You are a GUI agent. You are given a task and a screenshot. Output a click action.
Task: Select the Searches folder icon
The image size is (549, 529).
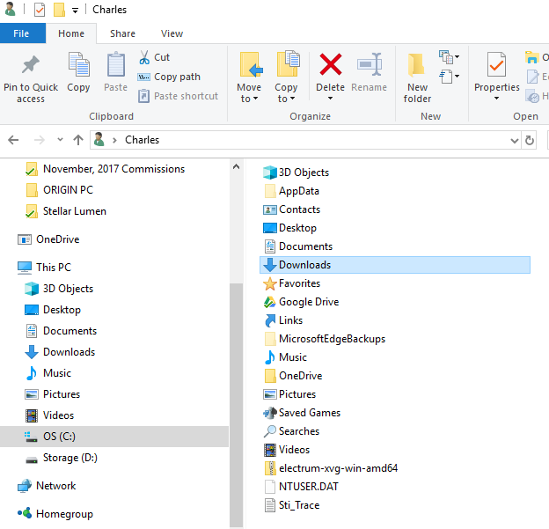[270, 431]
